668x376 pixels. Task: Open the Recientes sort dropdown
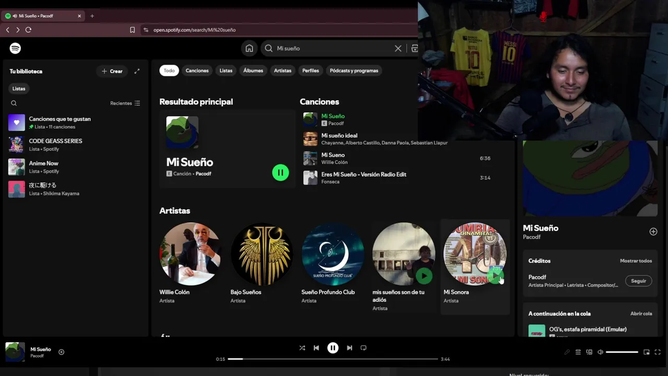(125, 103)
